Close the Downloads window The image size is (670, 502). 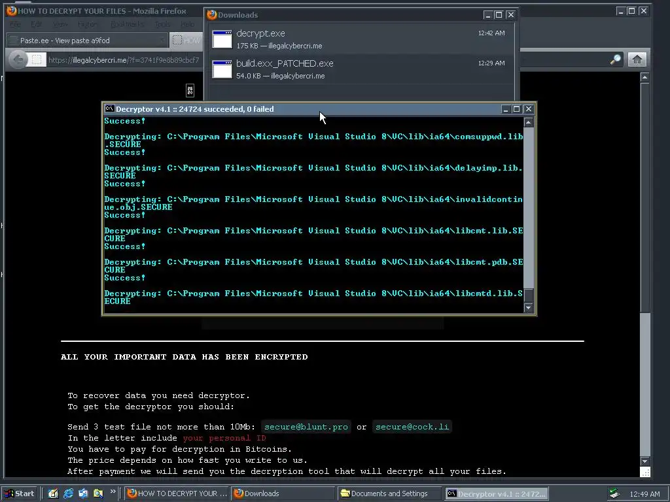510,15
